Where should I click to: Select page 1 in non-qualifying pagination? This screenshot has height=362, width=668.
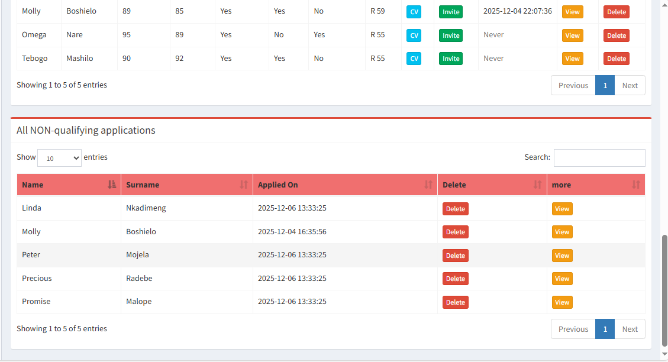tap(605, 329)
